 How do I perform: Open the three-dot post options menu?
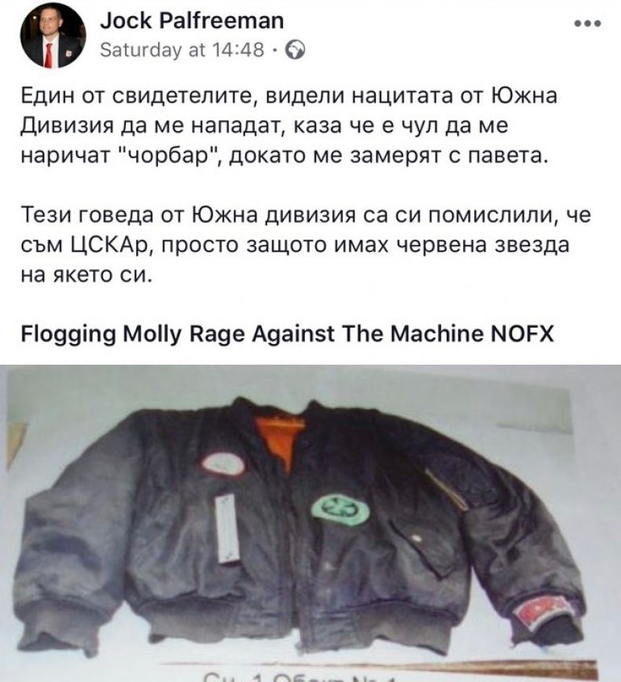[x=588, y=24]
